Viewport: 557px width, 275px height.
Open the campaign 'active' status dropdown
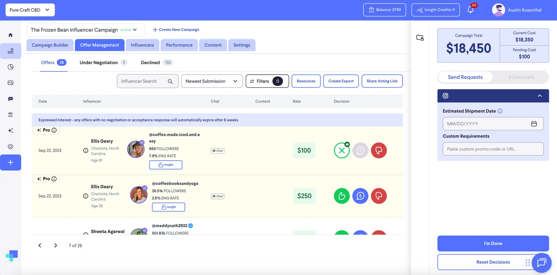point(128,30)
